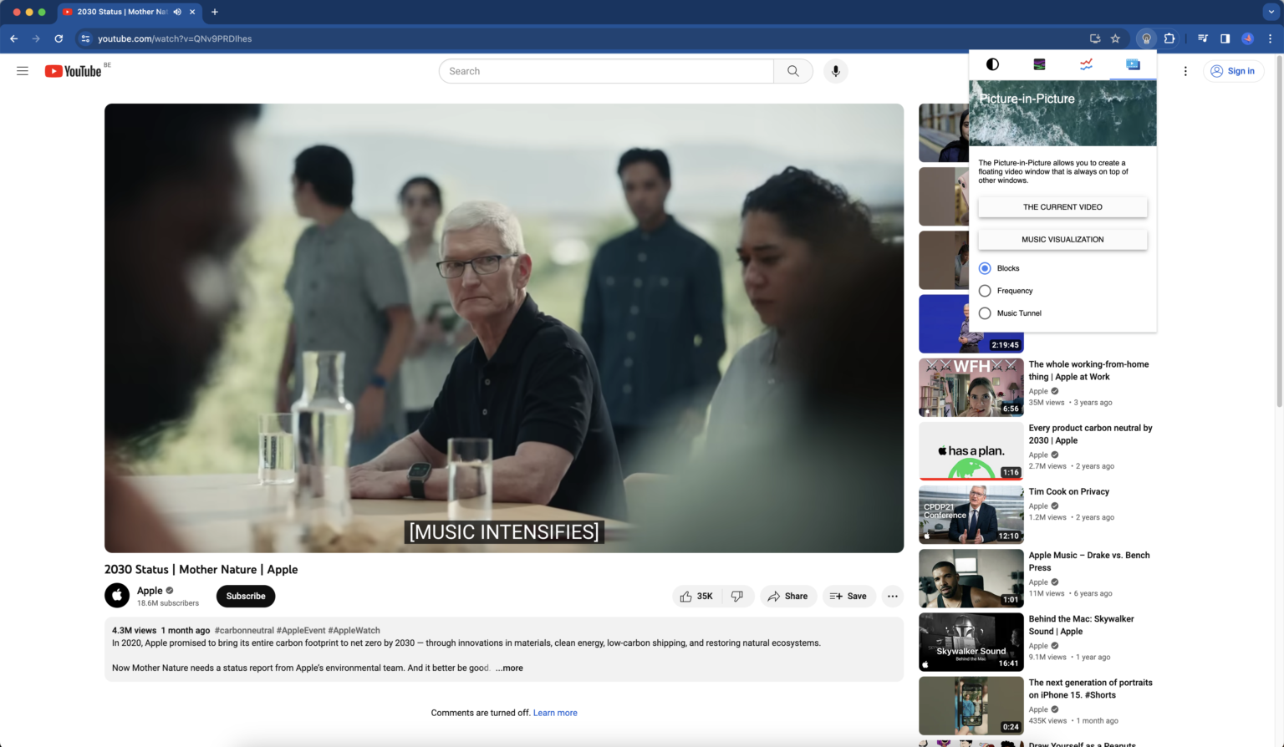Open the dark mode contrast tab in the extension popup
This screenshot has width=1284, height=747.
point(992,64)
